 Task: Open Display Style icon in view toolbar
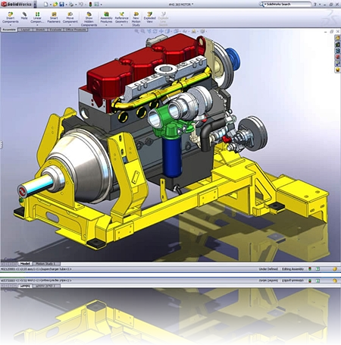[x=167, y=31]
